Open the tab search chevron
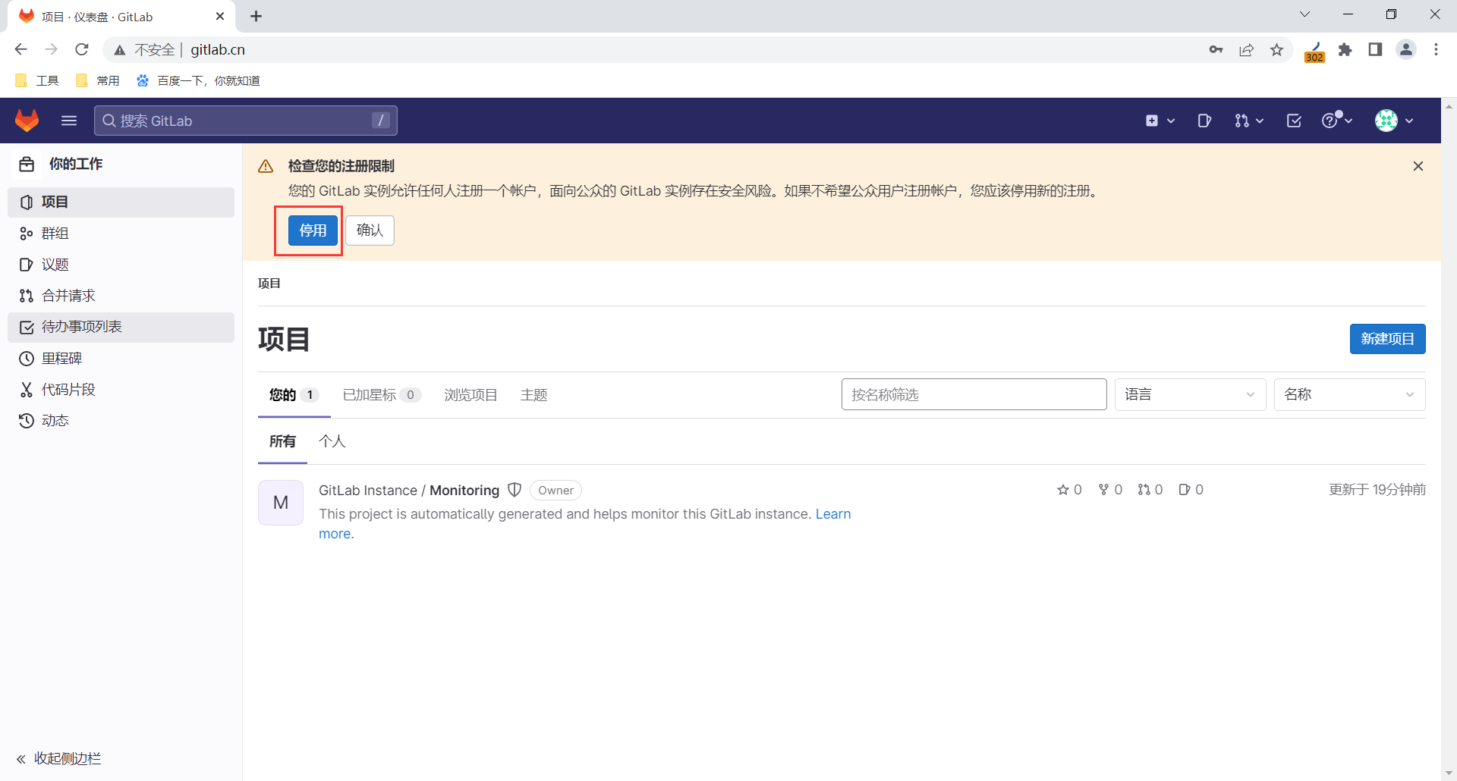Screen dimensions: 1457x781 (1304, 14)
